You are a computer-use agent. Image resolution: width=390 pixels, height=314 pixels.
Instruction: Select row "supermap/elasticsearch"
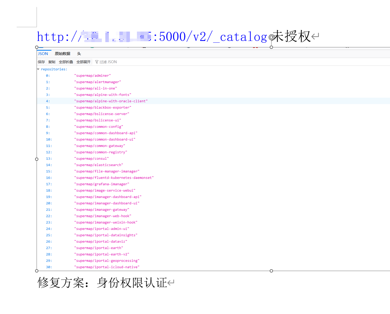213,165
